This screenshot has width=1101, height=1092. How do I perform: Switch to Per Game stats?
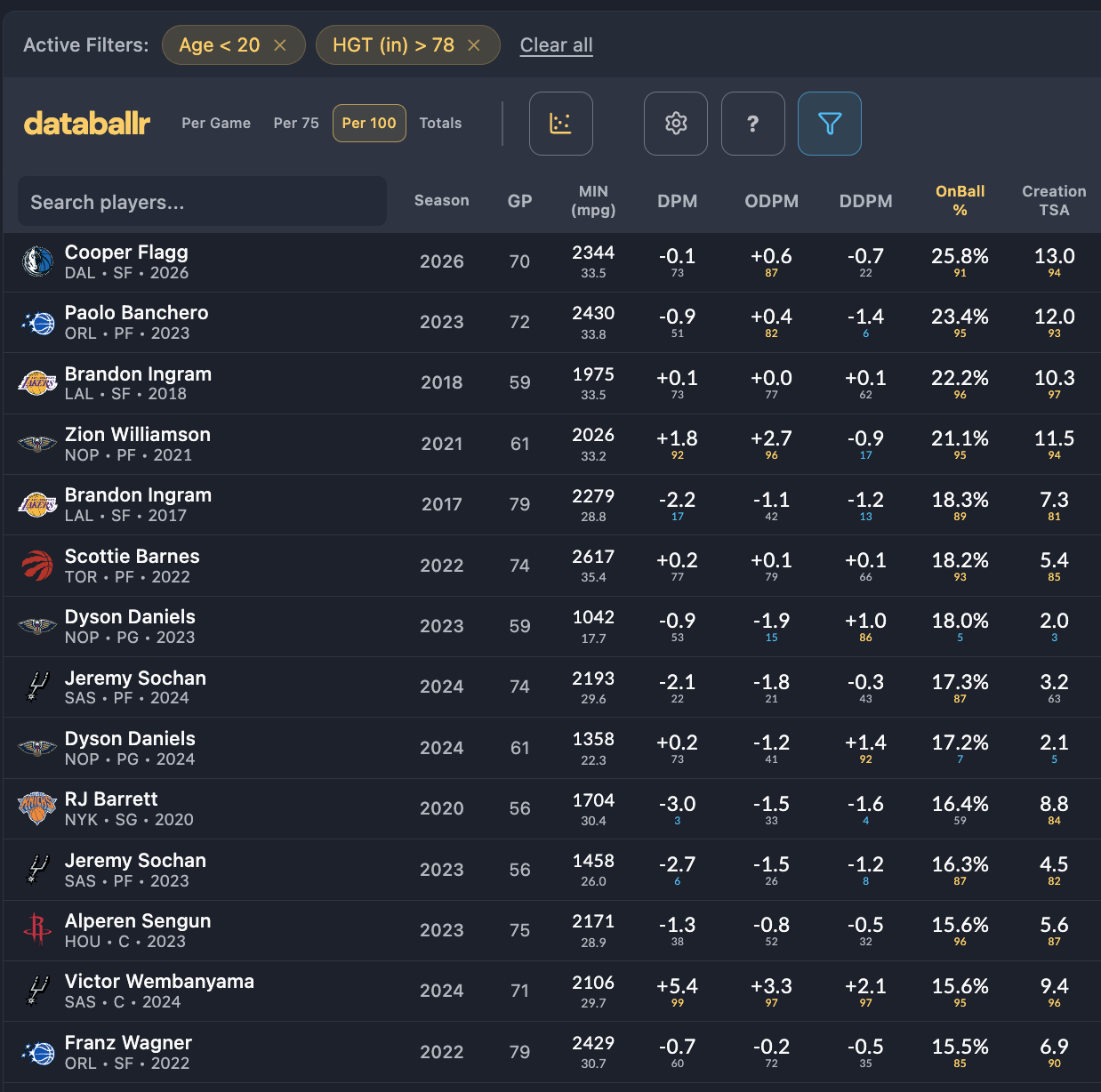click(x=216, y=124)
